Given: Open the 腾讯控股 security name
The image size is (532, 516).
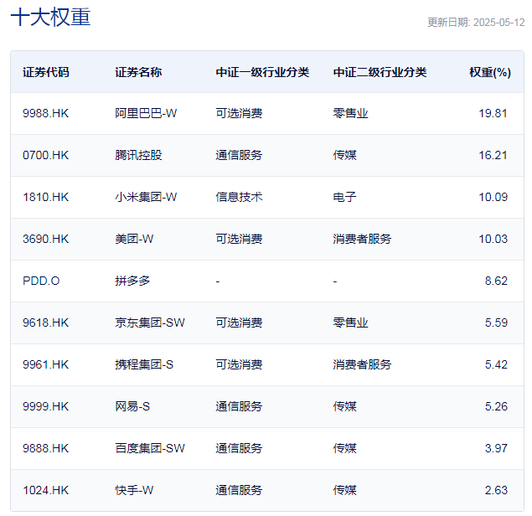Looking at the screenshot, I should (x=138, y=155).
